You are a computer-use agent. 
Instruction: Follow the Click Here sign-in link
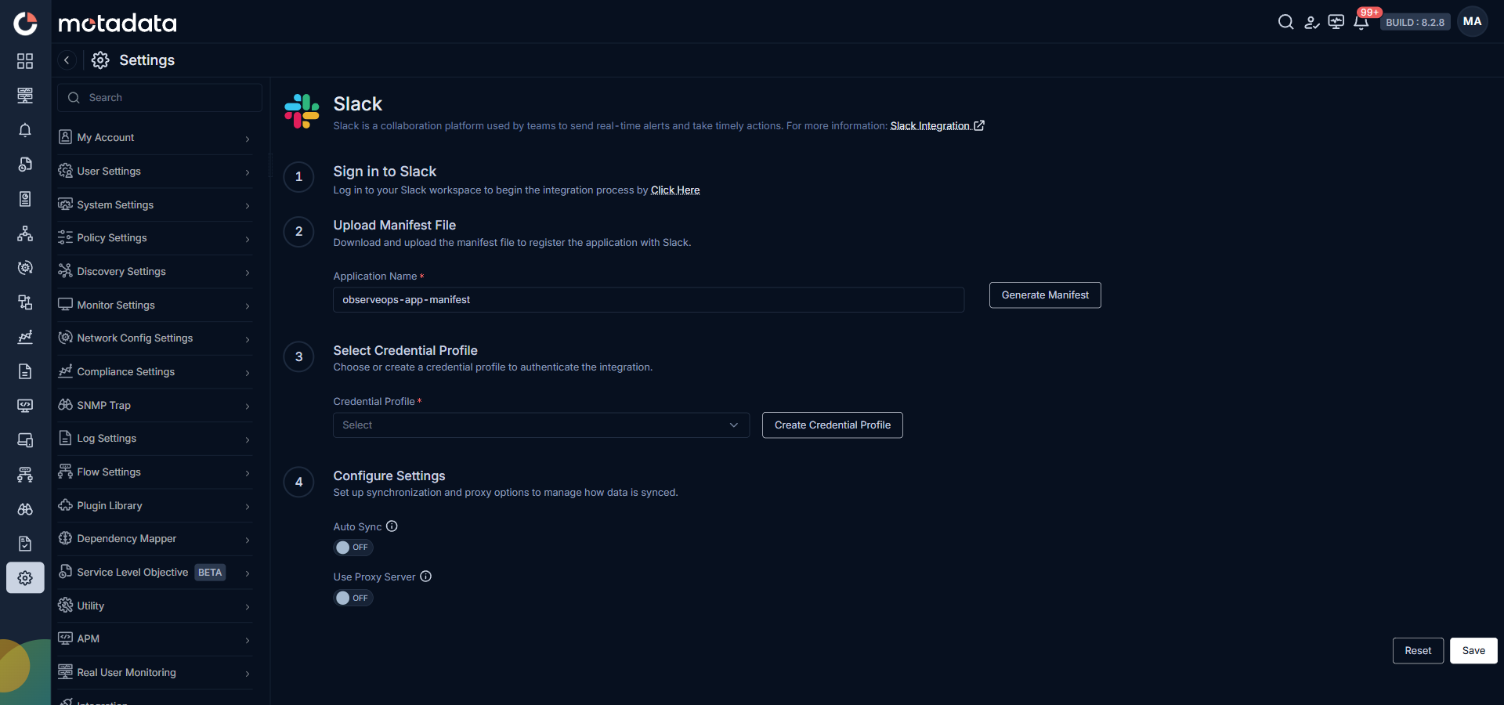click(x=675, y=190)
